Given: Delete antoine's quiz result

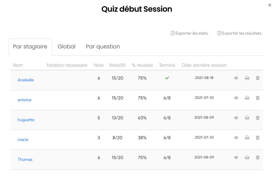Looking at the screenshot, I should click(x=258, y=98).
